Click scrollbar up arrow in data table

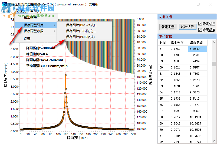pos(214,42)
